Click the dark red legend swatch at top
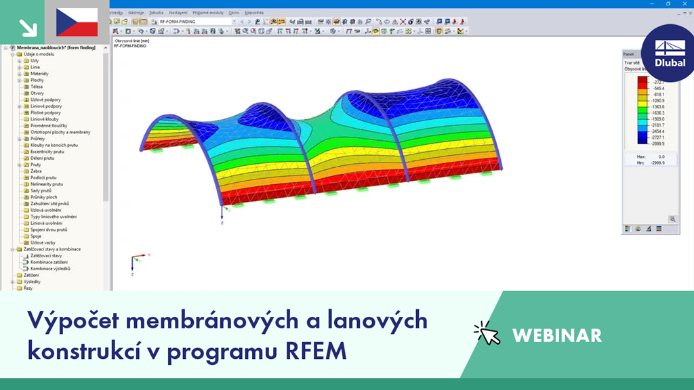This screenshot has height=390, width=694. 642,80
